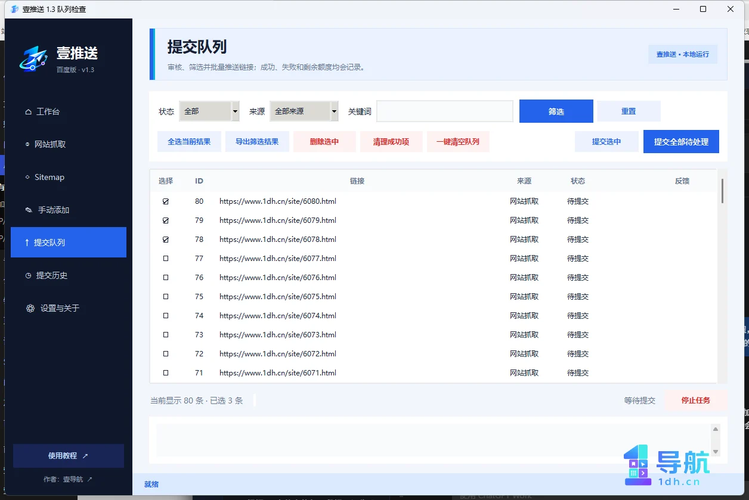Click the 反馈 column header
The width and height of the screenshot is (749, 500).
pyautogui.click(x=682, y=181)
